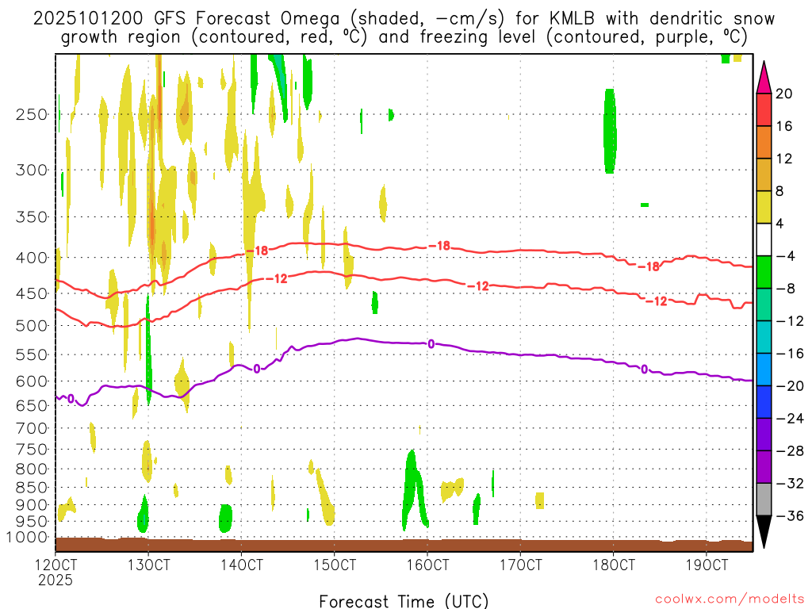
Task: Click the light blue colorbar segment between -16 and -20
Action: (764, 370)
